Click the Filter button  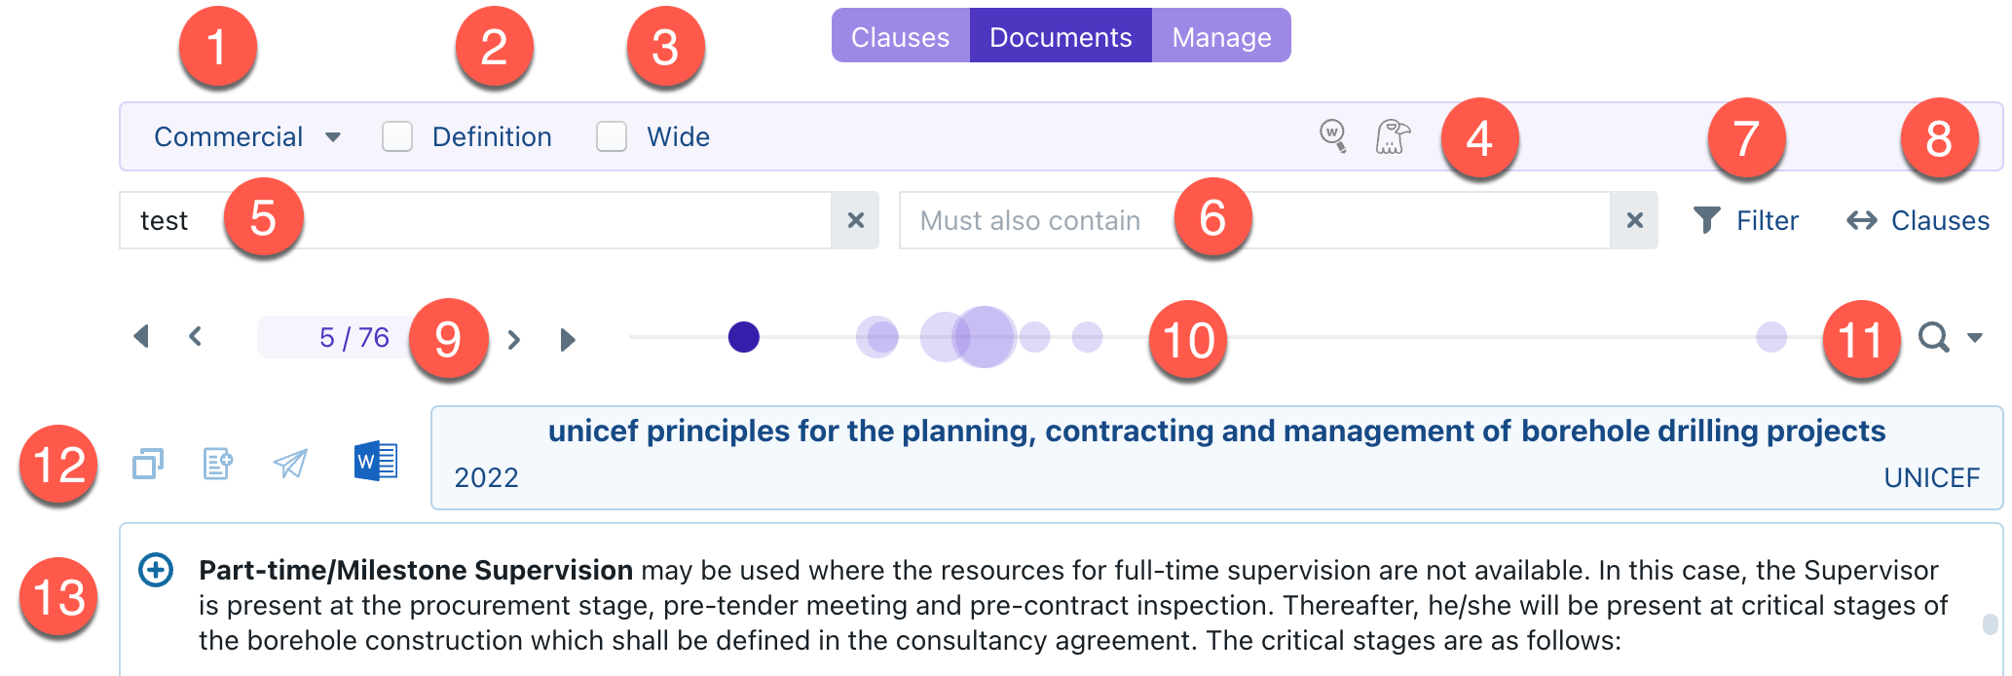[x=1746, y=221]
